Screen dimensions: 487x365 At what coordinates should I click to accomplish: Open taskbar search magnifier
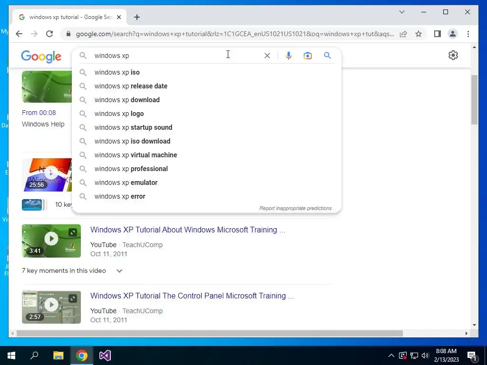(34, 355)
